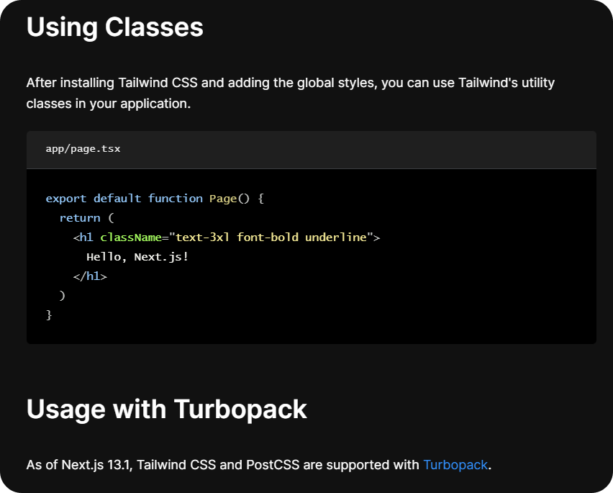Click the closing </h1> tag line
Viewport: 613px width, 493px height.
(x=90, y=276)
